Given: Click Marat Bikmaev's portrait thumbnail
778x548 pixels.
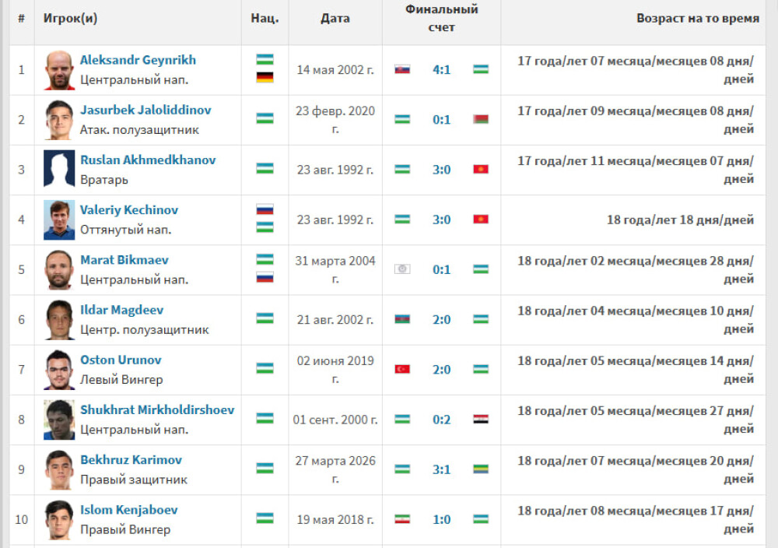Looking at the screenshot, I should coord(59,269).
